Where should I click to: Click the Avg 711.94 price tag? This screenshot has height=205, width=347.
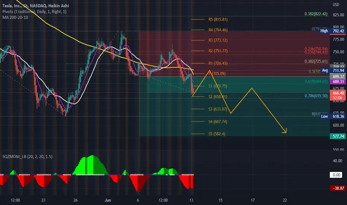333,70
